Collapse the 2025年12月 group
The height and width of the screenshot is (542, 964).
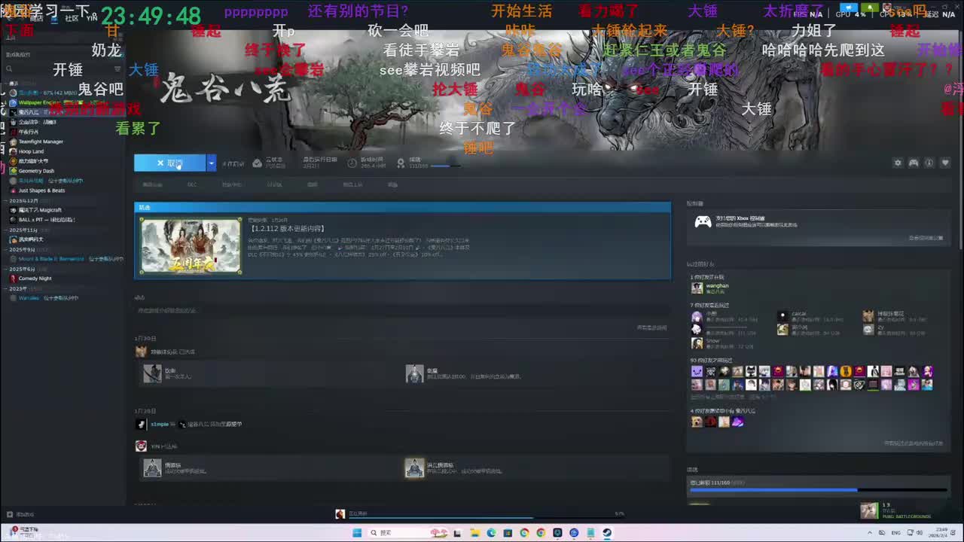5,200
